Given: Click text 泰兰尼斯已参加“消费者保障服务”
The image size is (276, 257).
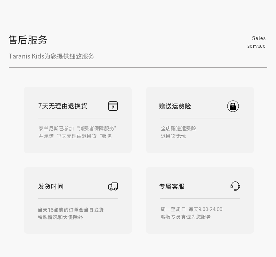Looking at the screenshot, I should click(78, 128).
